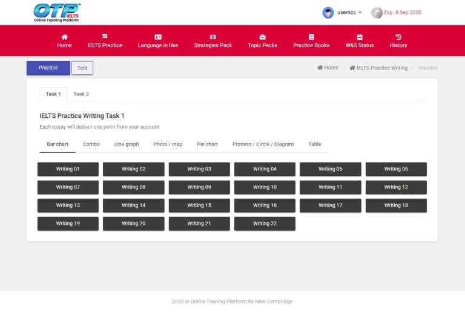Open Strategies Pack film icon
The height and width of the screenshot is (313, 465).
click(x=213, y=37)
